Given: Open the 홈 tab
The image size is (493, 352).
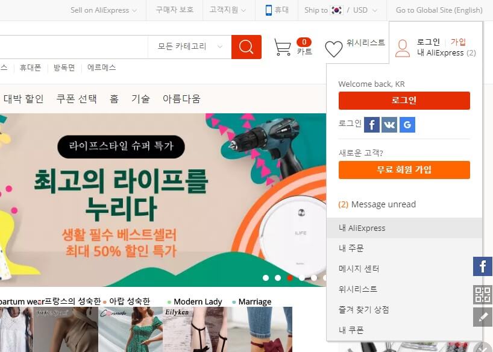Looking at the screenshot, I should (x=114, y=99).
